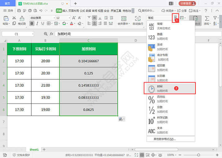Add a new sheet with plus button
The image size is (222, 158).
point(44,150)
